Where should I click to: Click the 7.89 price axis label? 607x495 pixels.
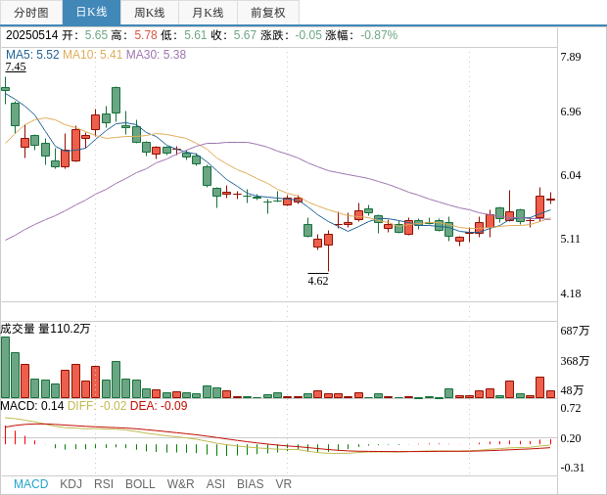pos(571,57)
